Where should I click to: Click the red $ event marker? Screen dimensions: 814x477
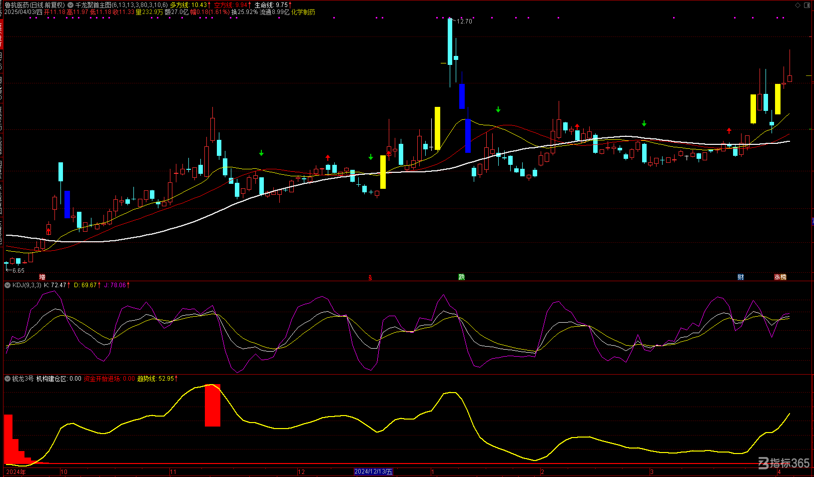pyautogui.click(x=370, y=278)
